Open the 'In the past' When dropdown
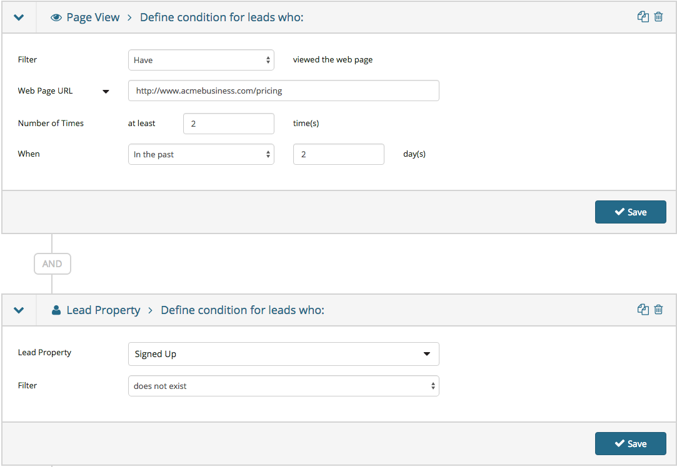677x467 pixels. pos(201,154)
